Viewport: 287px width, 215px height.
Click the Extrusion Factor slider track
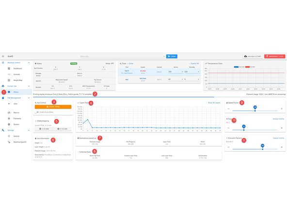(x=255, y=149)
